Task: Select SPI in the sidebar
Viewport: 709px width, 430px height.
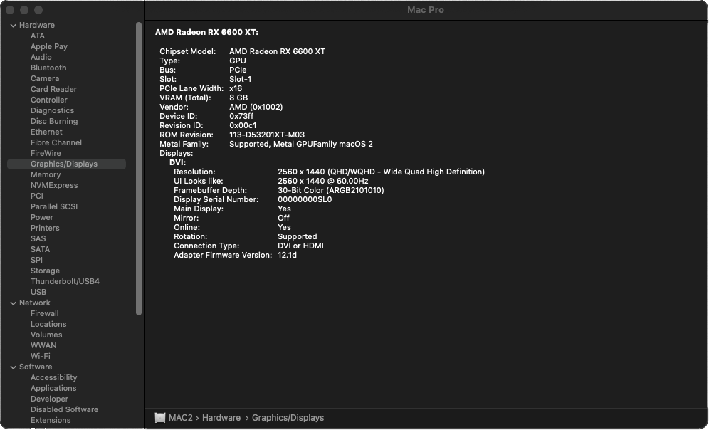Action: point(36,261)
